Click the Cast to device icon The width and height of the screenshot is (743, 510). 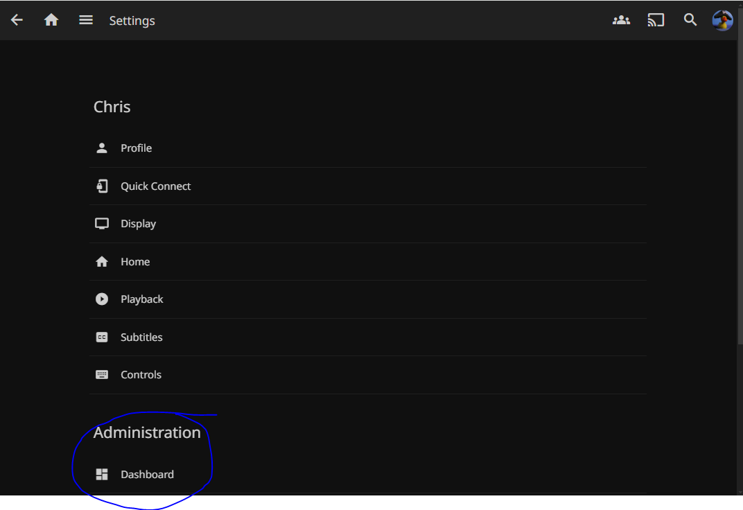[656, 20]
